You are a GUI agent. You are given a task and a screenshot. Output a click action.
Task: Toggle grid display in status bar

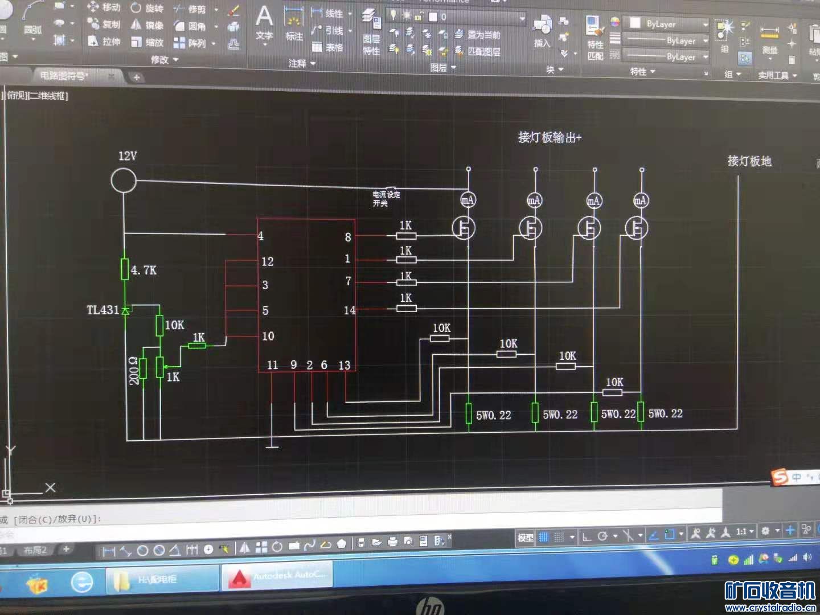[544, 536]
